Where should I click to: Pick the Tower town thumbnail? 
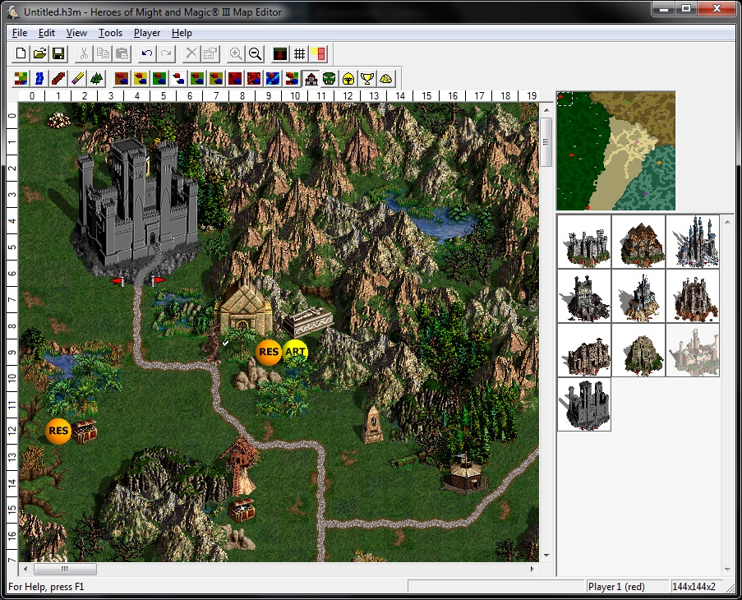693,242
